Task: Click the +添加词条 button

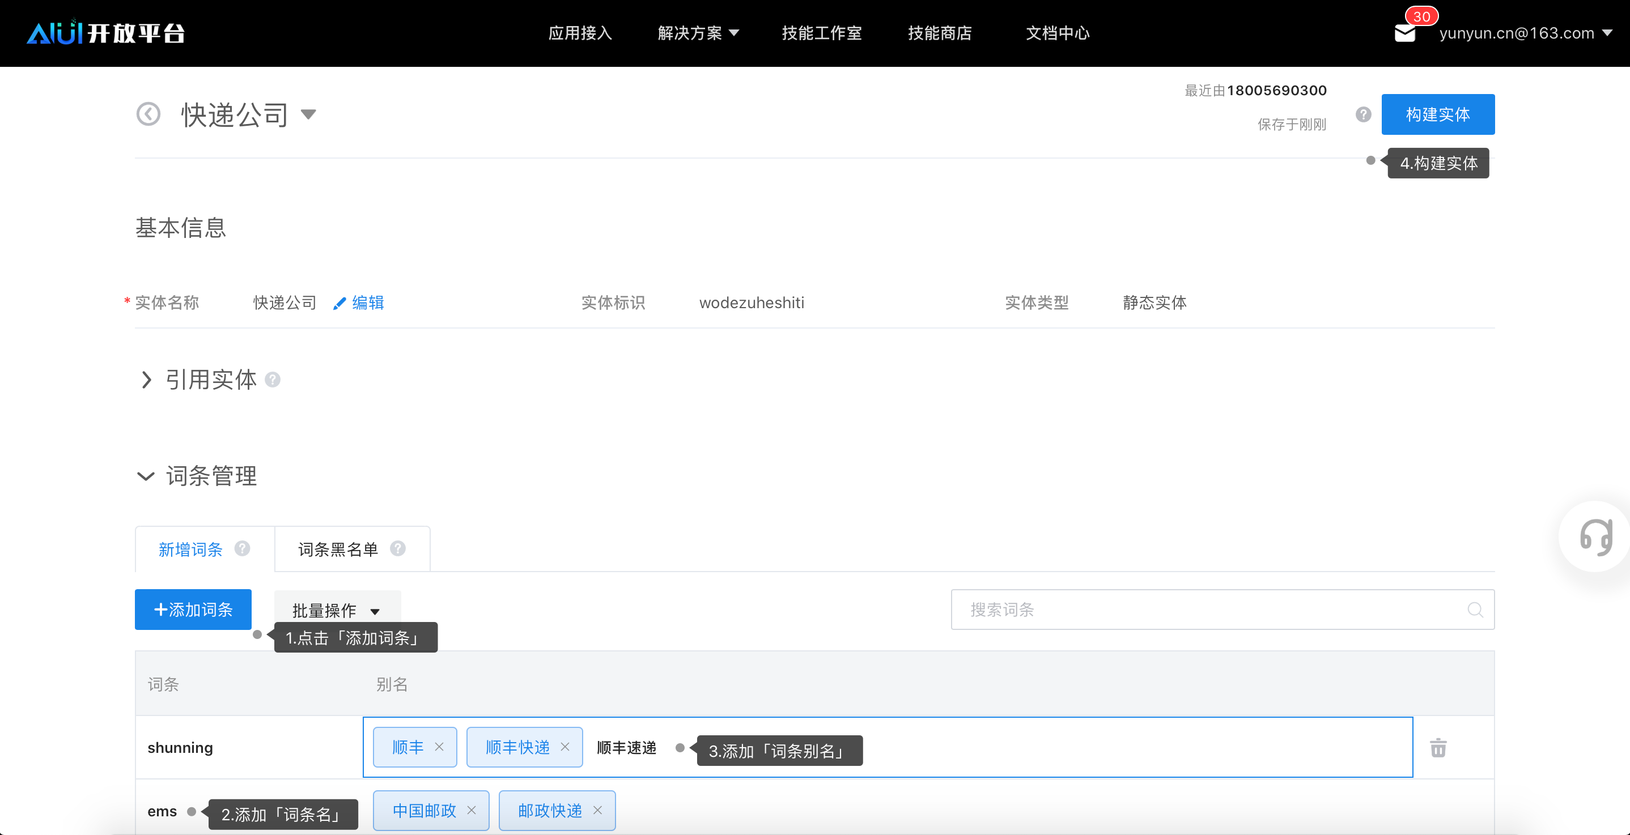Action: click(x=193, y=610)
